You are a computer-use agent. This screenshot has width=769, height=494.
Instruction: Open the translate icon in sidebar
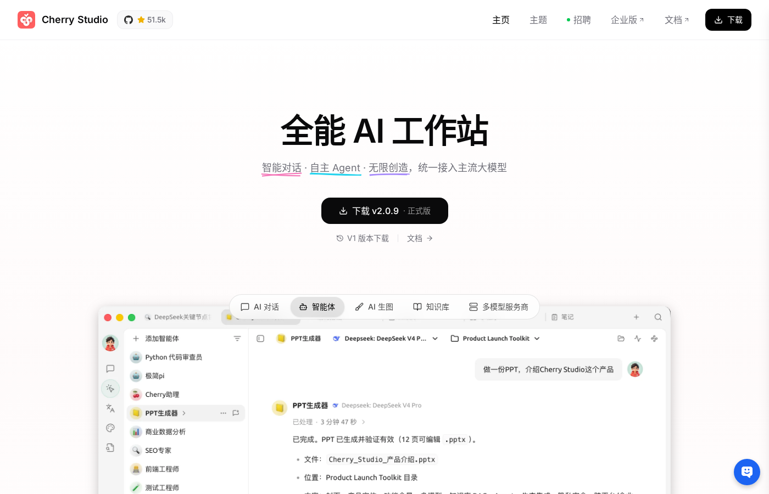click(110, 408)
